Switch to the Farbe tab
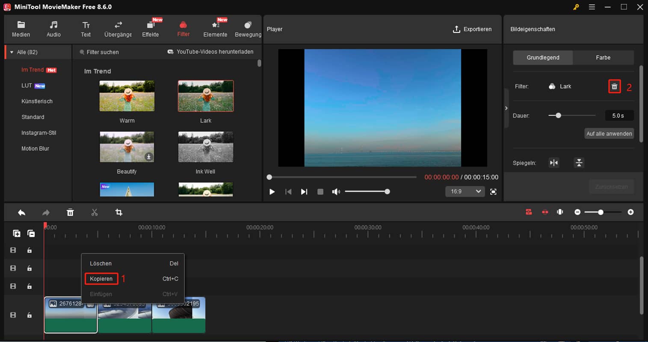This screenshot has width=648, height=342. 603,57
